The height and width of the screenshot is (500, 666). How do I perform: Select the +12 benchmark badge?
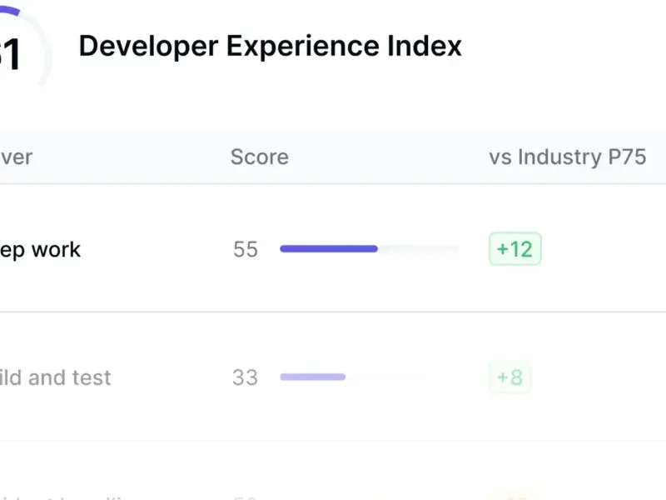point(514,248)
